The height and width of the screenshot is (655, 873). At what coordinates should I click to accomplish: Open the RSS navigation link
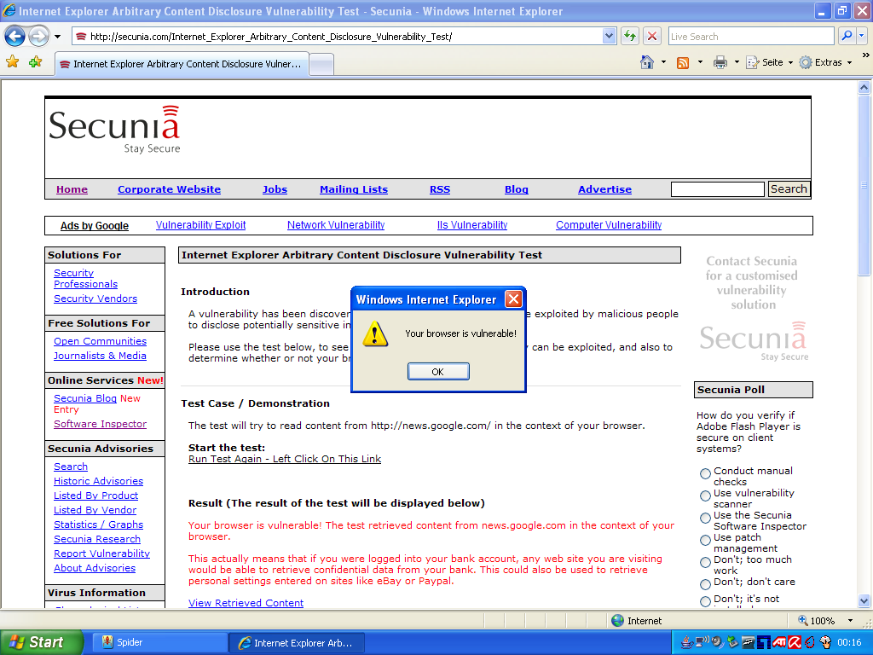pos(440,189)
